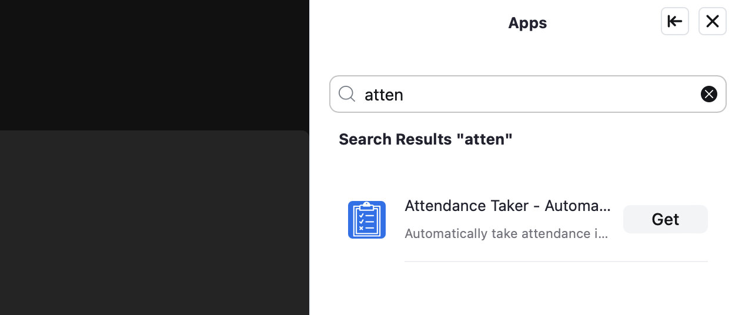Image resolution: width=742 pixels, height=315 pixels.
Task: Close the Apps side panel
Action: click(712, 22)
